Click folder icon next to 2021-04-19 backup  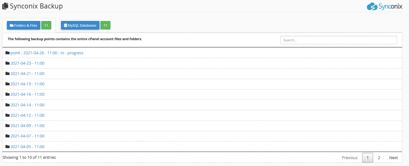8,84
